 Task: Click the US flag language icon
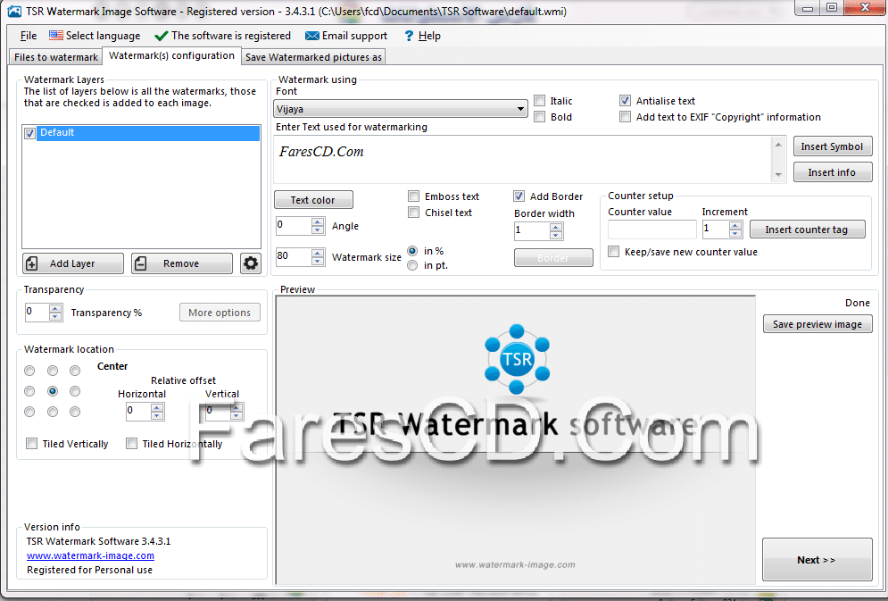coord(56,36)
